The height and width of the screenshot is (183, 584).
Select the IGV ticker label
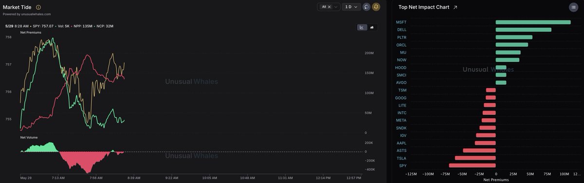point(403,135)
